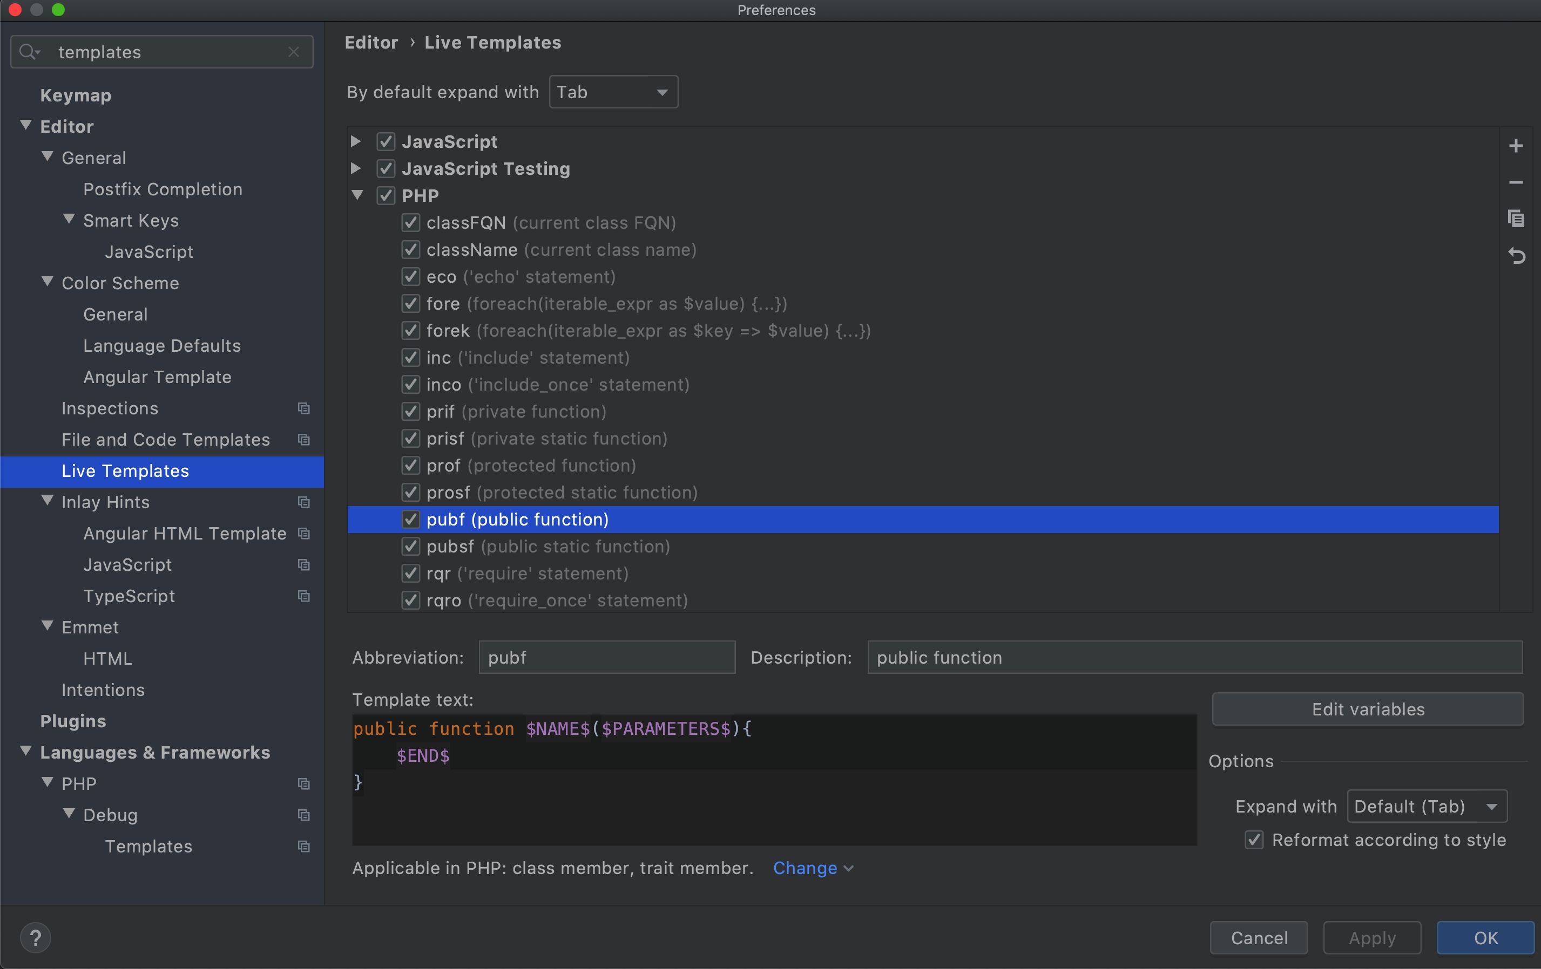Collapse the Smart Keys tree node

point(69,220)
